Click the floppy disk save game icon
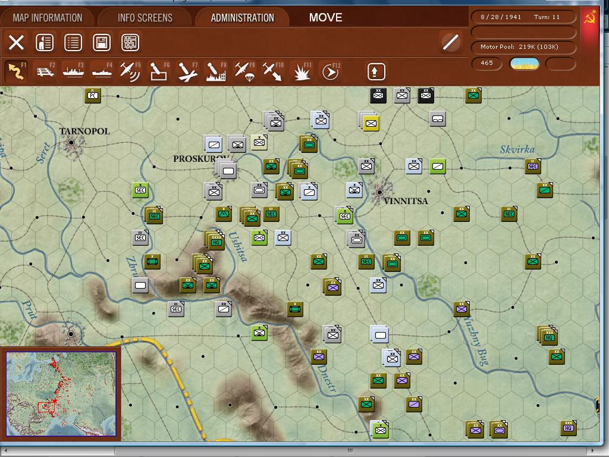The height and width of the screenshot is (457, 609). click(102, 42)
